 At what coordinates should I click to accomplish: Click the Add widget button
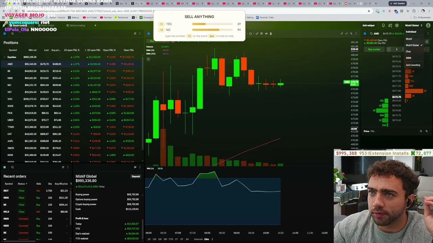[368, 25]
